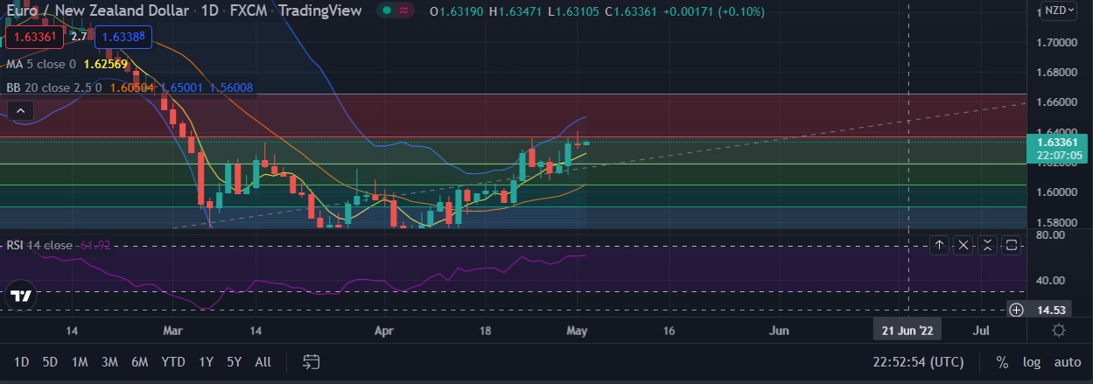Click the Jul label on time axis
This screenshot has height=384, width=1093.
click(981, 332)
